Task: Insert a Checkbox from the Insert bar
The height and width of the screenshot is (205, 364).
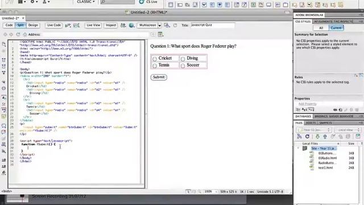Action: click(204, 5)
